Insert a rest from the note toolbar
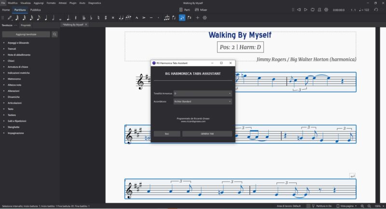386x209 pixels. click(76, 18)
